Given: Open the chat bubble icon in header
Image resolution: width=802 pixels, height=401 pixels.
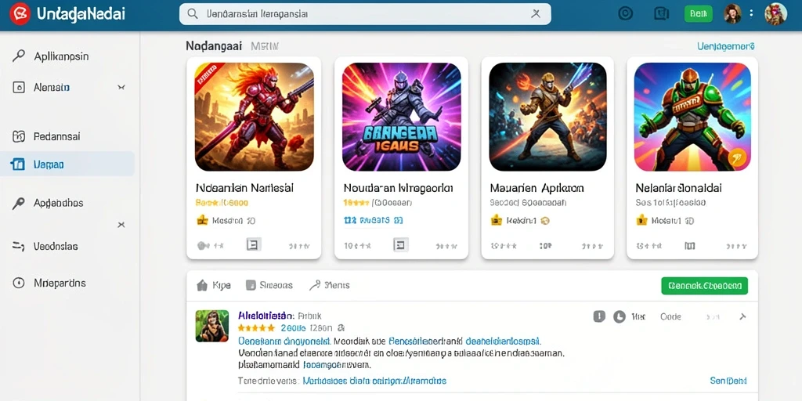Looking at the screenshot, I should 661,14.
